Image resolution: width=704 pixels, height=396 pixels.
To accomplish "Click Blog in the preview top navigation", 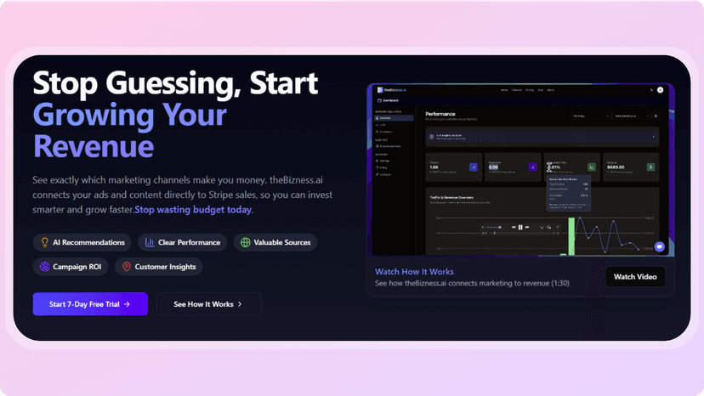I will click(541, 90).
